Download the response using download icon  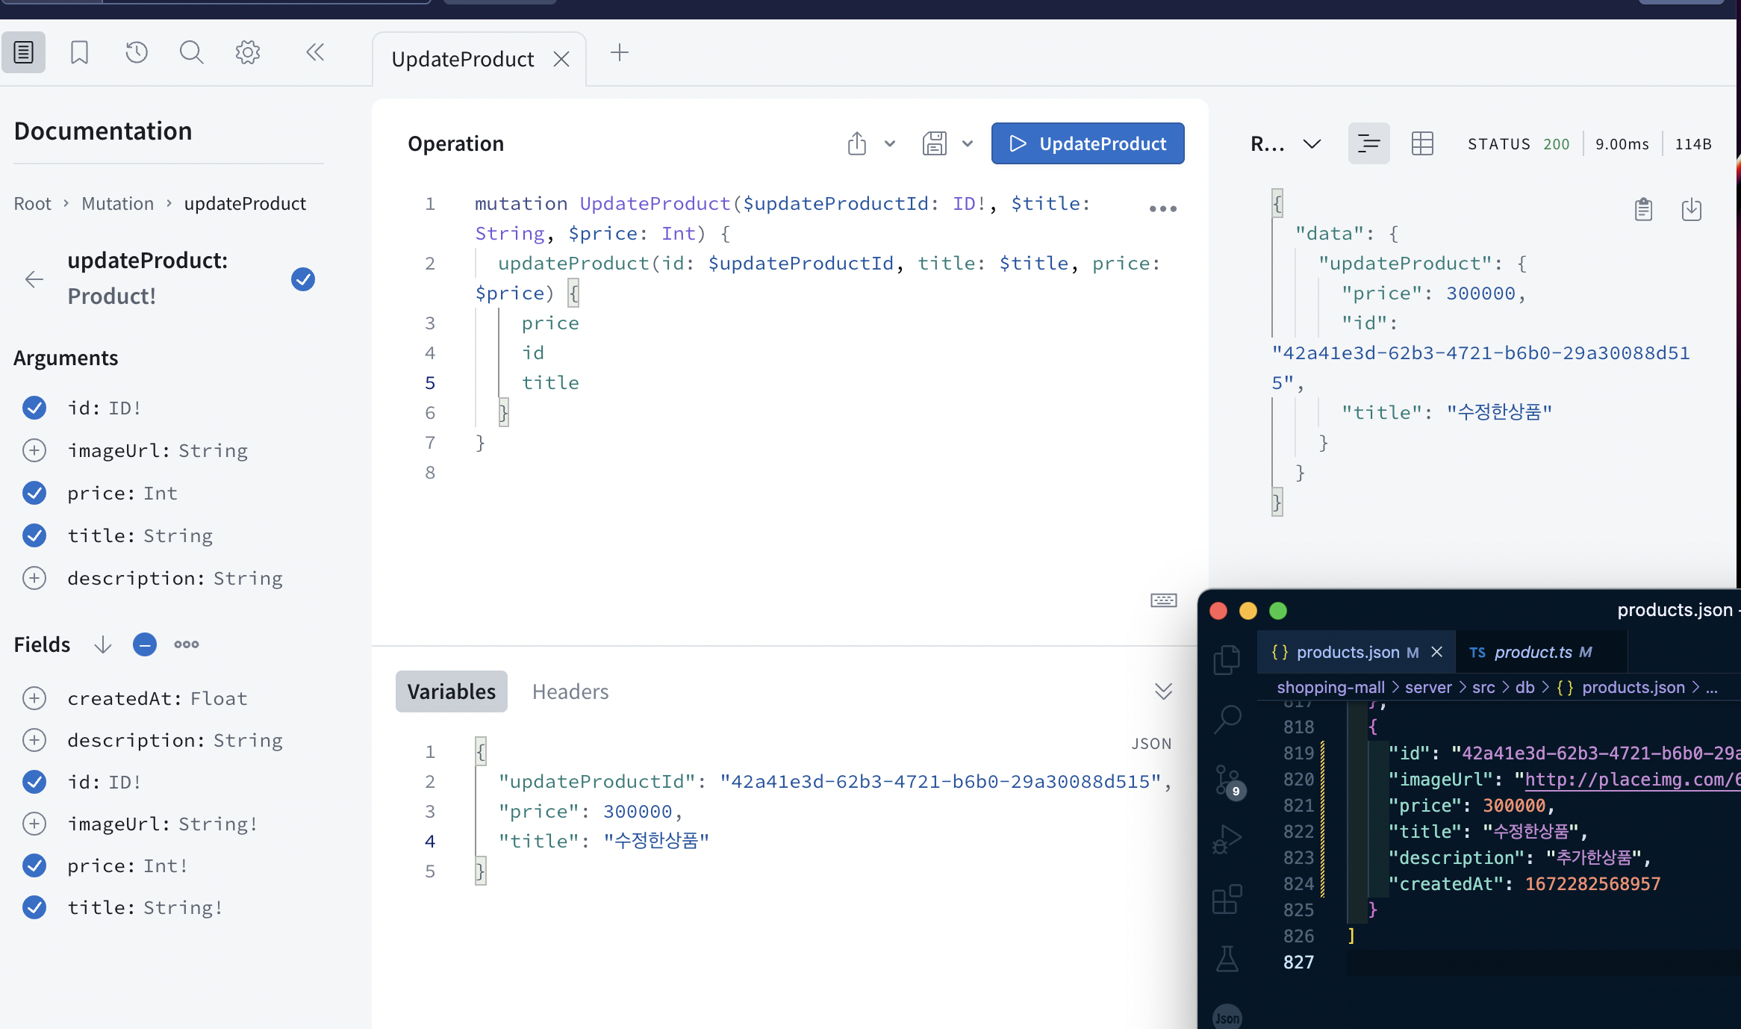pyautogui.click(x=1692, y=210)
